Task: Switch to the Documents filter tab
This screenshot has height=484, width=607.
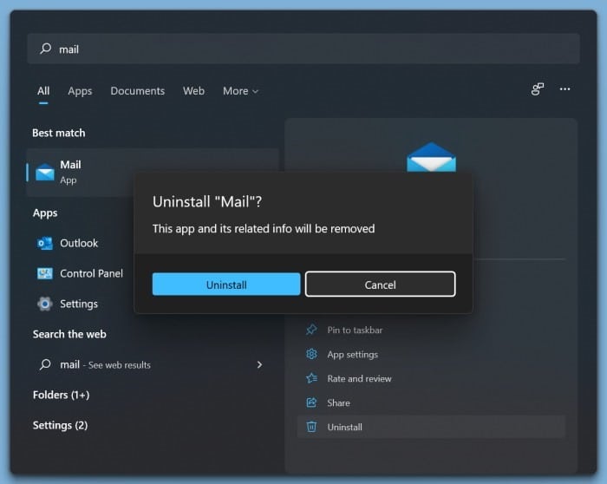Action: [137, 91]
